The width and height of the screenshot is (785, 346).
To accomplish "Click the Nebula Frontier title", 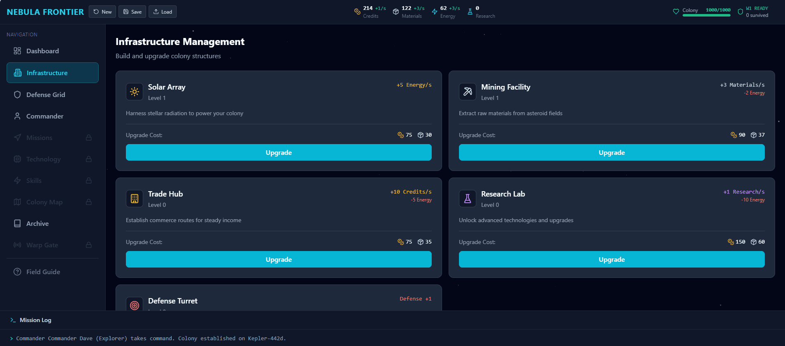I will point(45,12).
